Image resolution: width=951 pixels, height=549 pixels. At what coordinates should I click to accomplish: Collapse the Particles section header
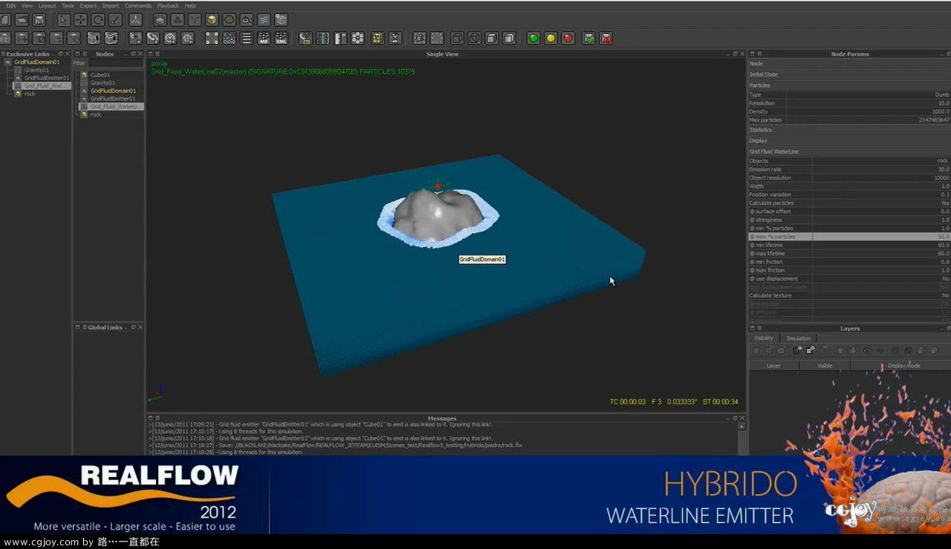849,85
